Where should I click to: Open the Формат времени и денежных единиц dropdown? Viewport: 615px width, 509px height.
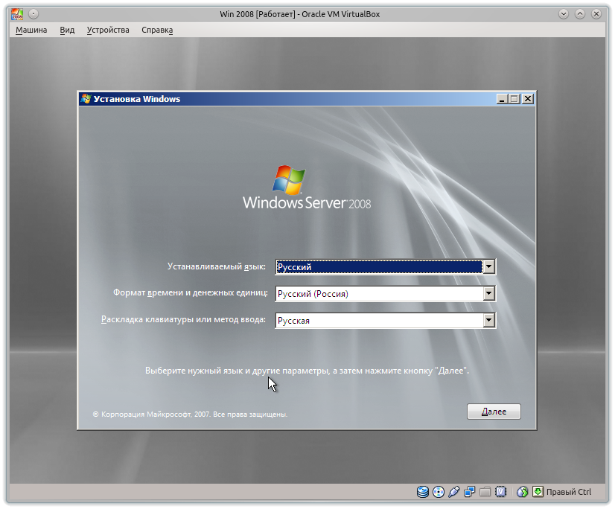pos(489,293)
